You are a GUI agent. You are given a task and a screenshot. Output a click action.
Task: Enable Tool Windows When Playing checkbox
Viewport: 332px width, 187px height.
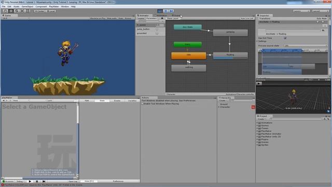[143, 104]
